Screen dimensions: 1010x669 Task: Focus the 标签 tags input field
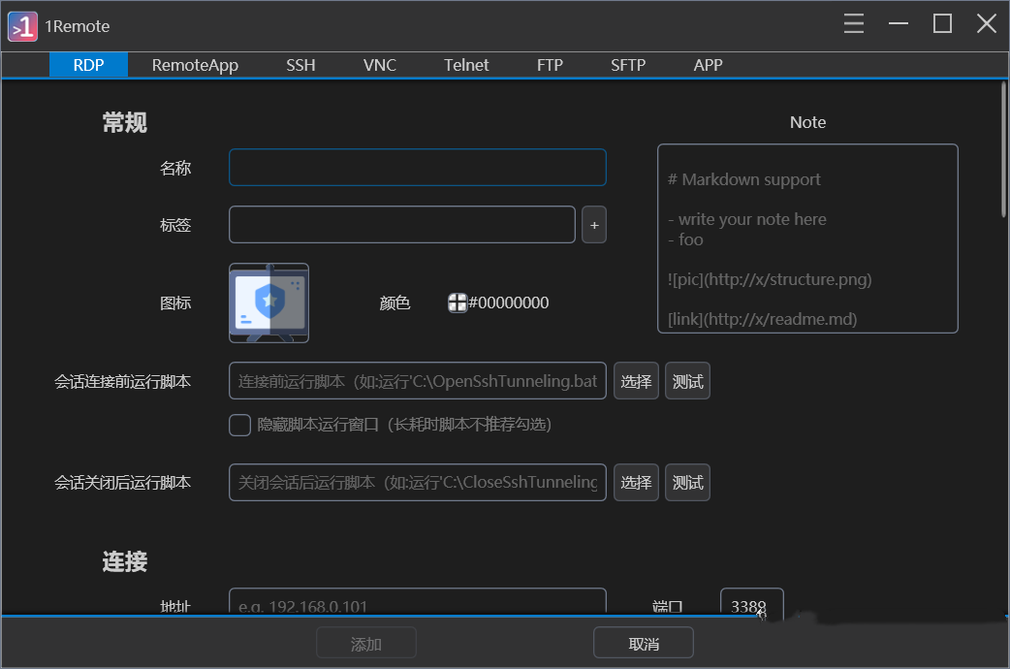pyautogui.click(x=402, y=225)
